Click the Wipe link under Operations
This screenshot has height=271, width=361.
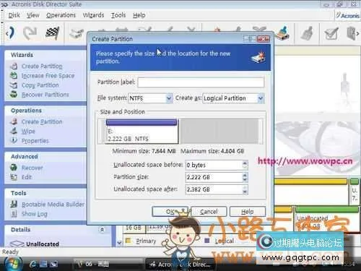click(28, 132)
